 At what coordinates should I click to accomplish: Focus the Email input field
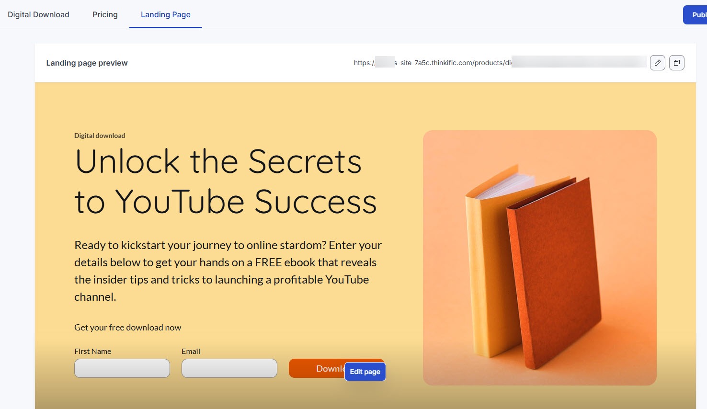pyautogui.click(x=229, y=368)
